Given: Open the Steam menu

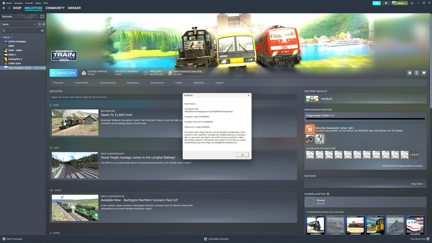Looking at the screenshot, I should (9, 3).
